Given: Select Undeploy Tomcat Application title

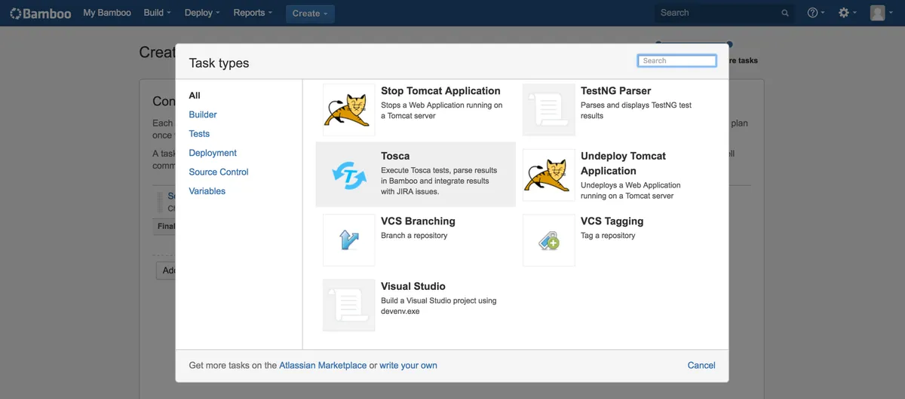Looking at the screenshot, I should coord(623,163).
